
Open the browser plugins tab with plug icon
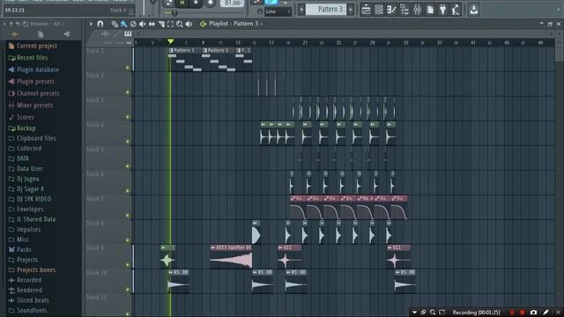click(x=67, y=34)
